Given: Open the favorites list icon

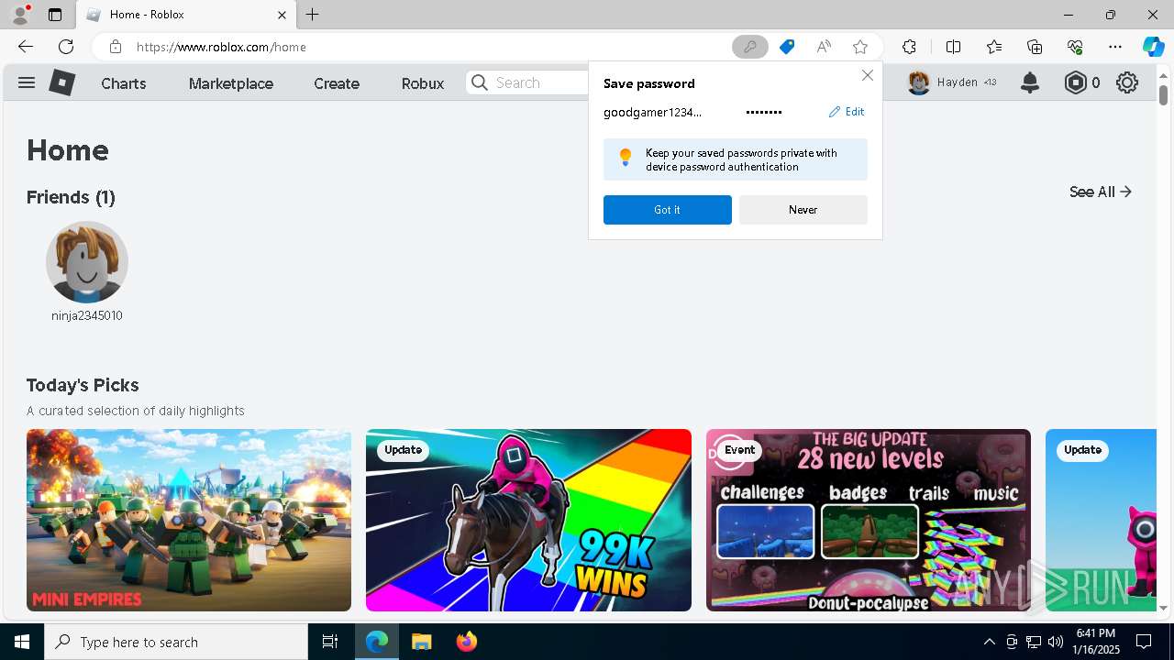Looking at the screenshot, I should (994, 47).
